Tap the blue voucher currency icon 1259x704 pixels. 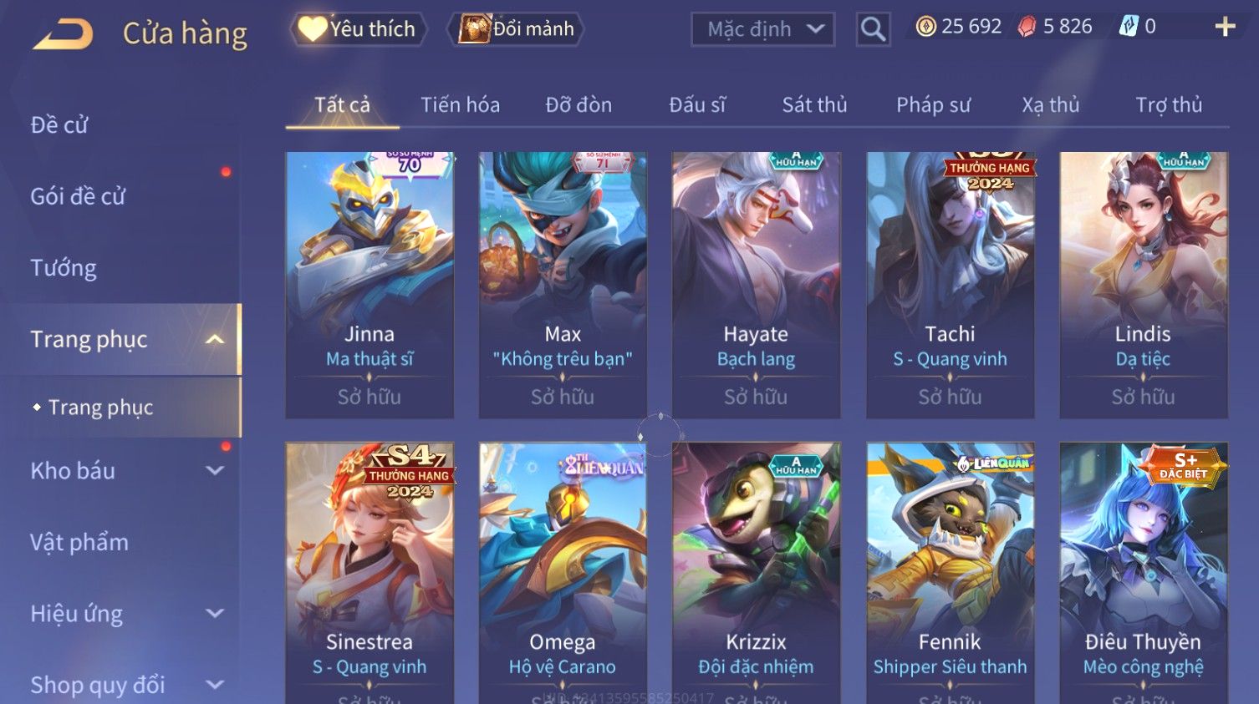1129,27
